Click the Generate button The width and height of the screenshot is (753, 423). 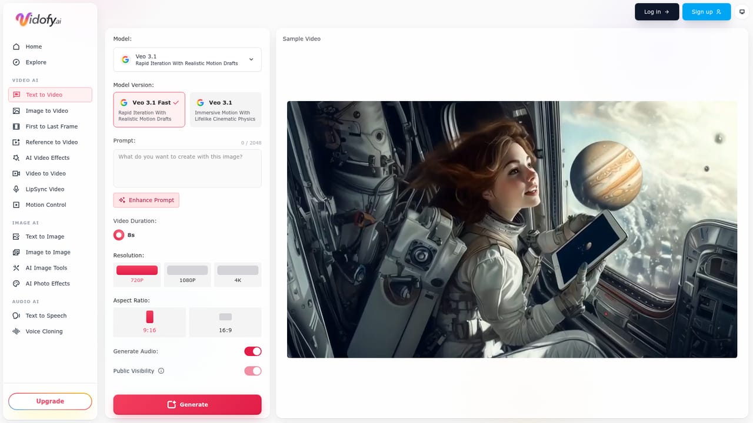(x=188, y=405)
